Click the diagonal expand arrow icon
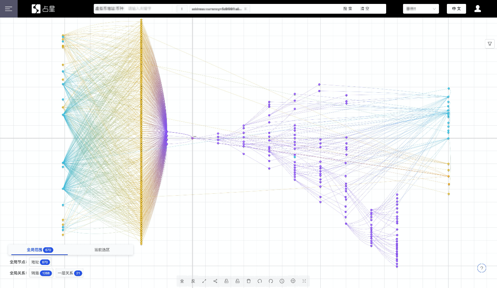 point(204,281)
